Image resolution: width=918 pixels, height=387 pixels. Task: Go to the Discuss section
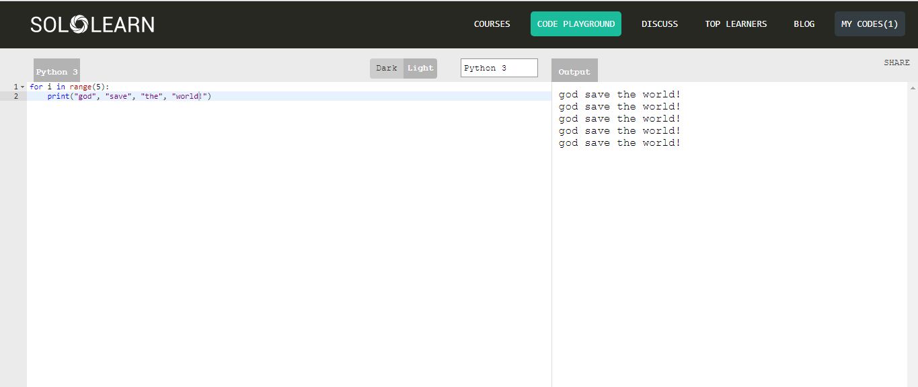point(659,24)
